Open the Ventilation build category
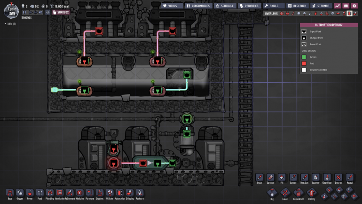Viewport: 362px width, 204px height. (60, 193)
